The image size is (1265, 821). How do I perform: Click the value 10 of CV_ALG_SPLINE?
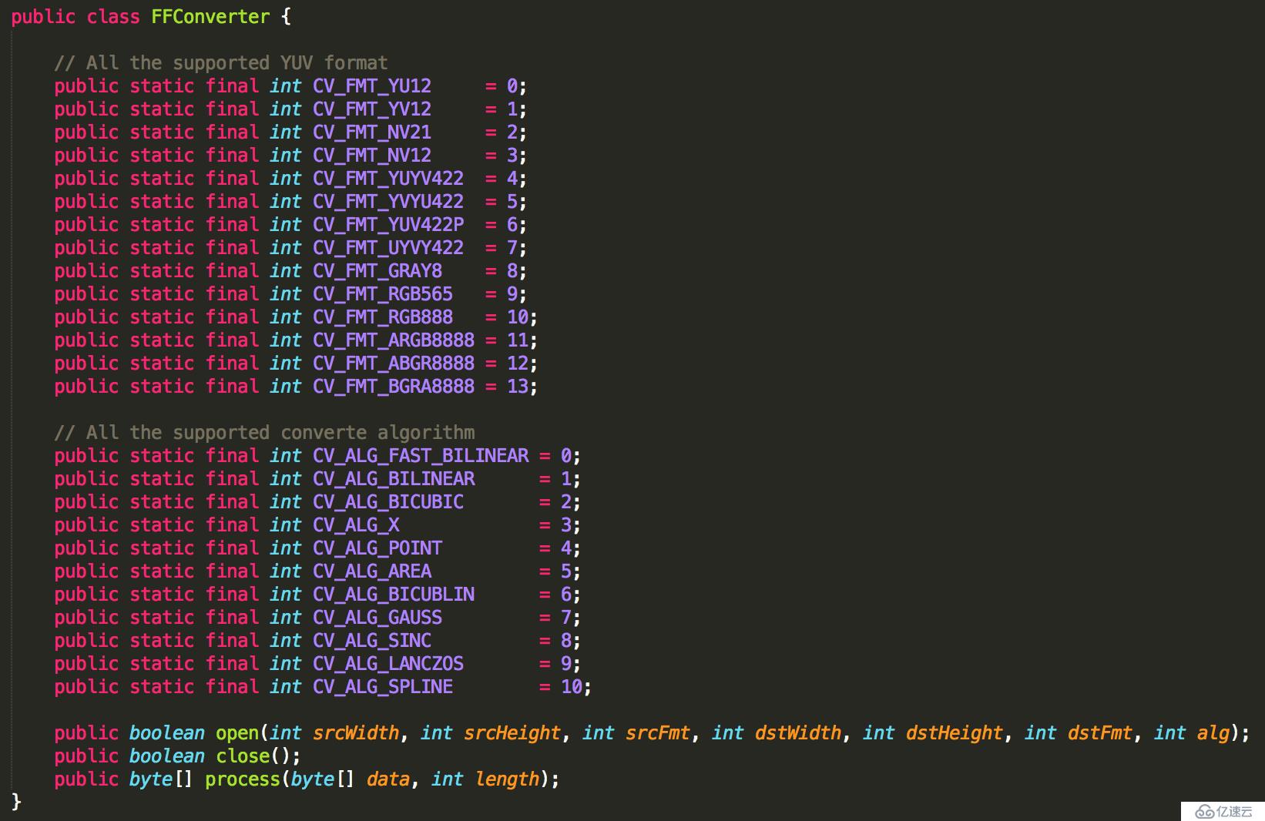coord(571,686)
